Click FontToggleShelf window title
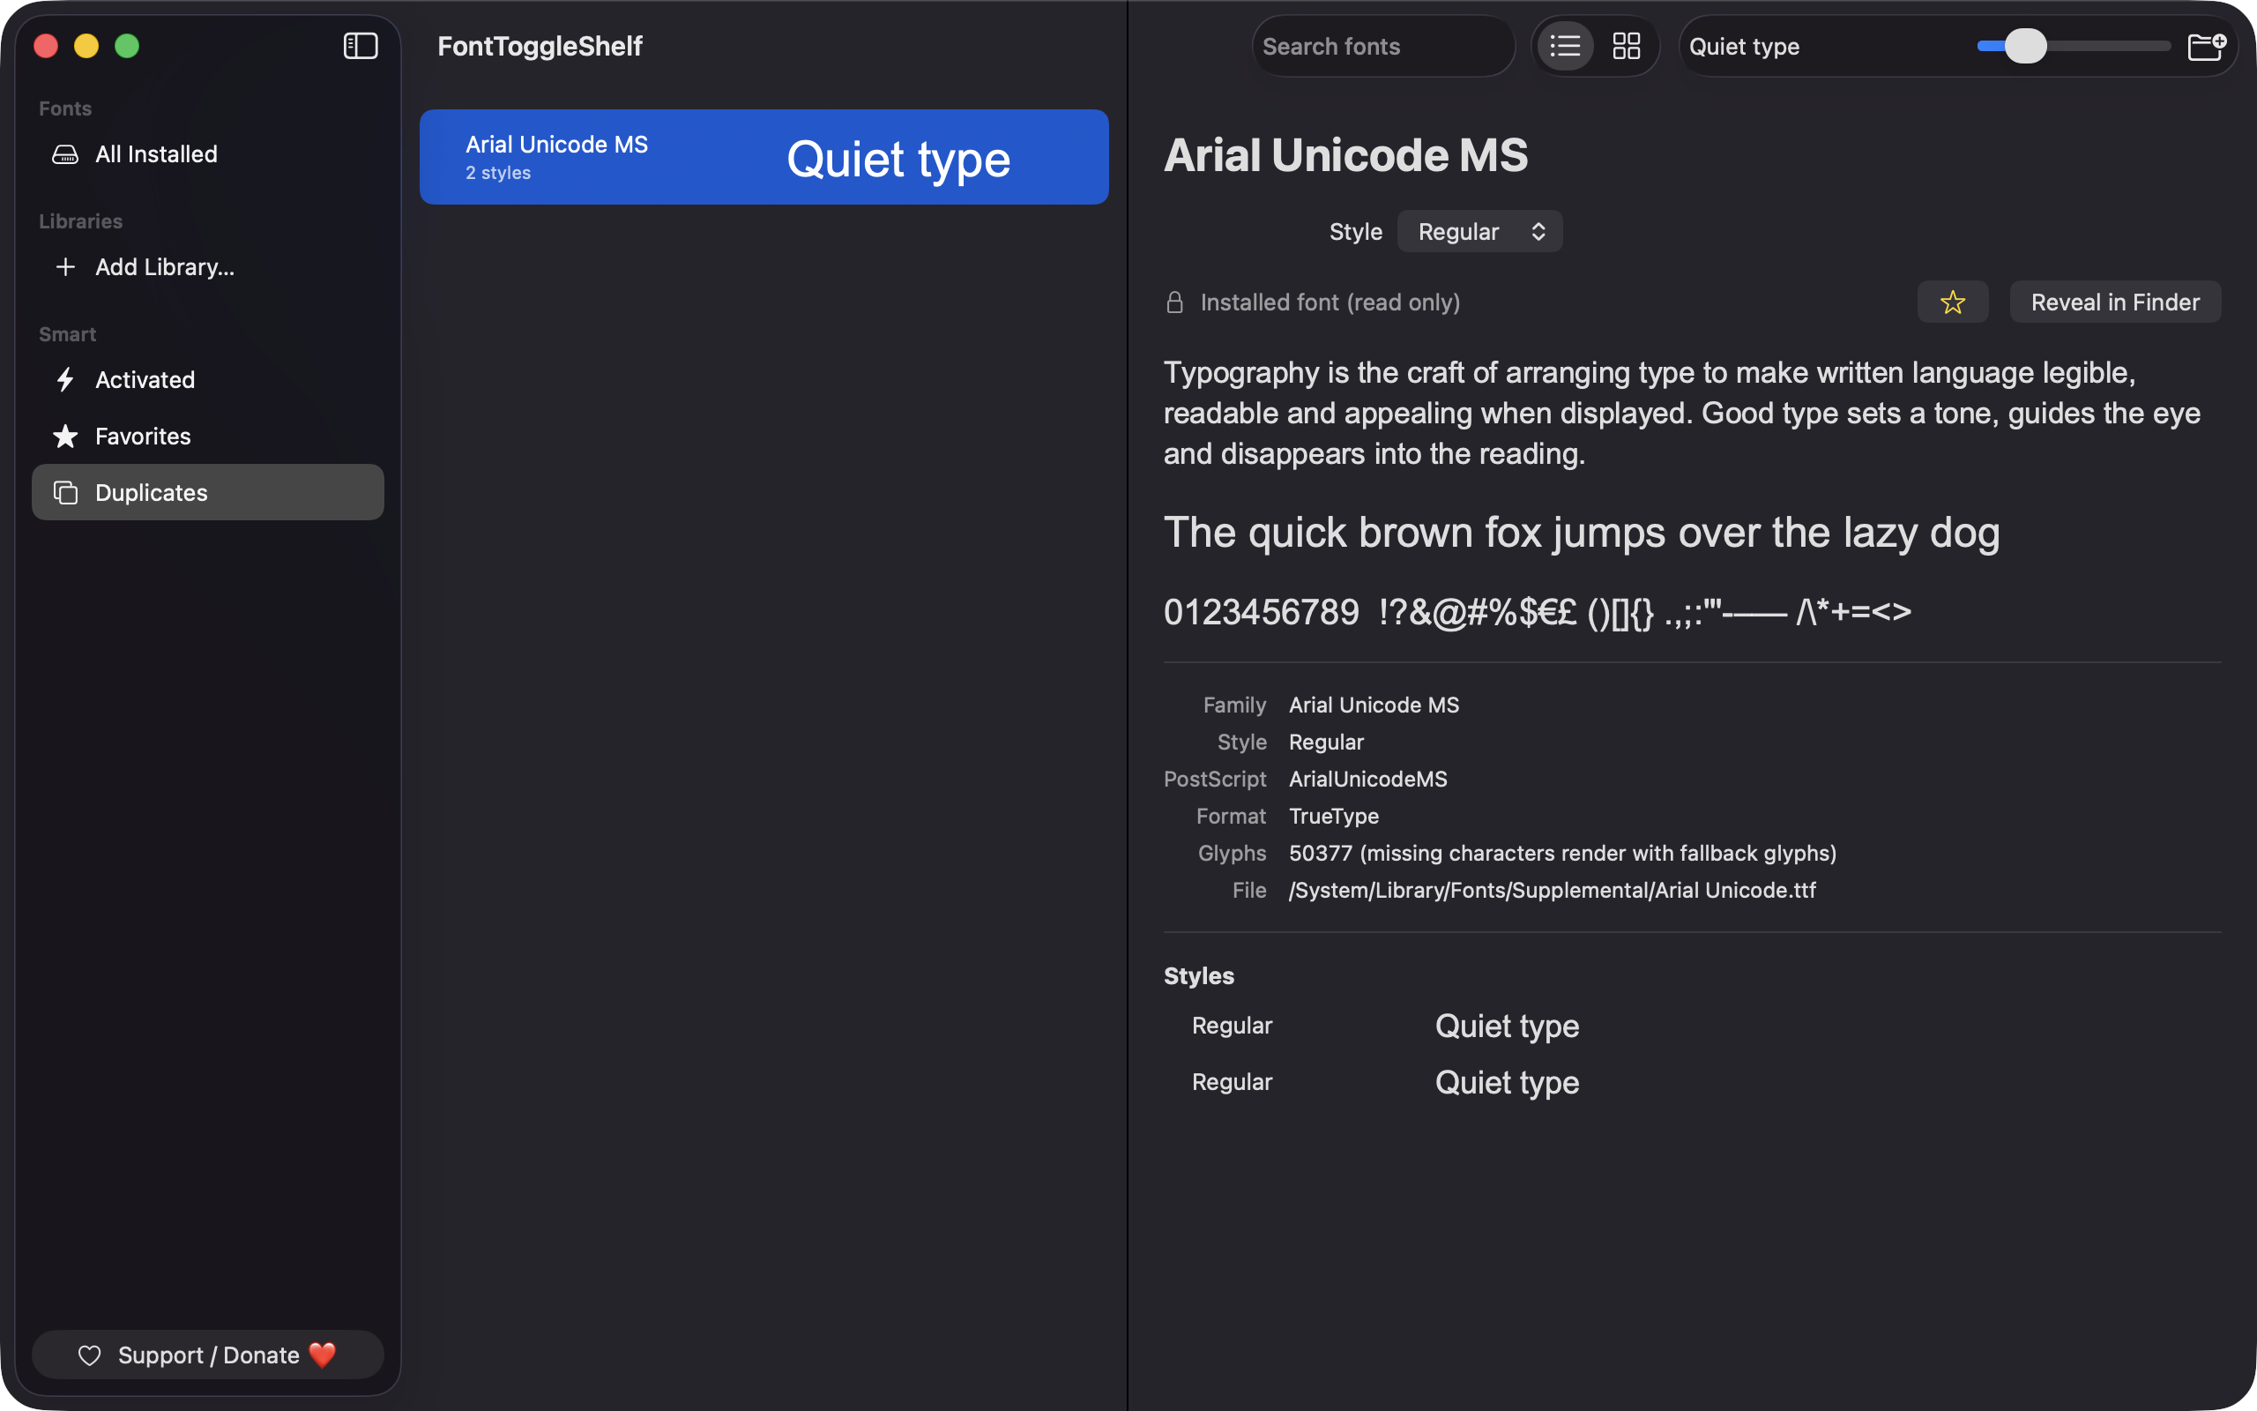Viewport: 2257px width, 1411px height. click(x=540, y=46)
